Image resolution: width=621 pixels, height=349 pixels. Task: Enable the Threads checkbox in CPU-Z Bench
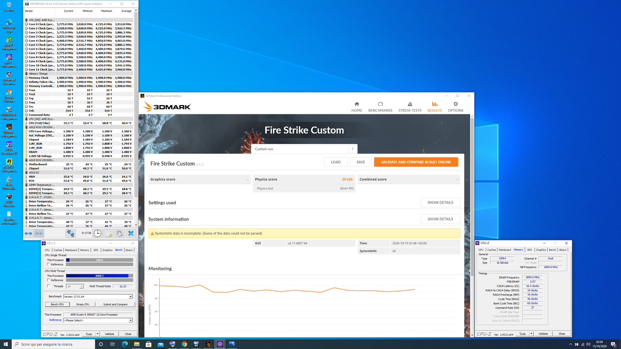(48, 286)
